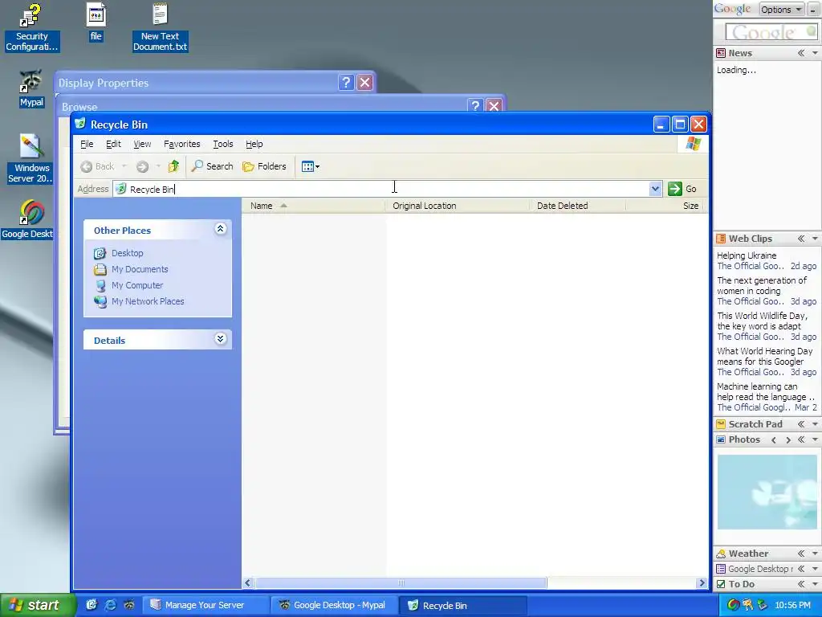Open the Views dropdown button
Screen dimensions: 822x617
coord(311,167)
